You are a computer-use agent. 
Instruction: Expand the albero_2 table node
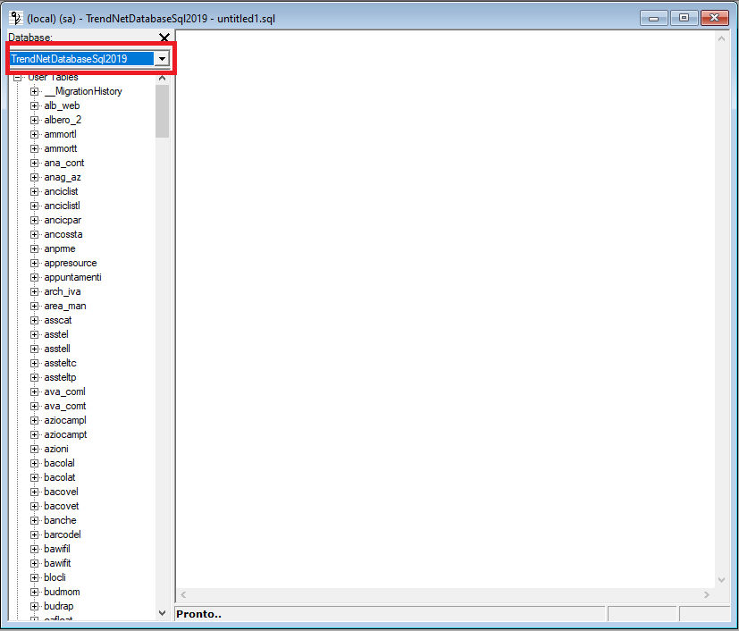[34, 120]
